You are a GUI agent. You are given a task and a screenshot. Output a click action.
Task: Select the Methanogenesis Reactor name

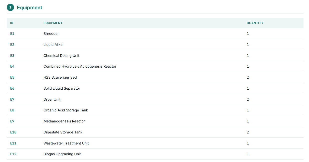click(64, 121)
